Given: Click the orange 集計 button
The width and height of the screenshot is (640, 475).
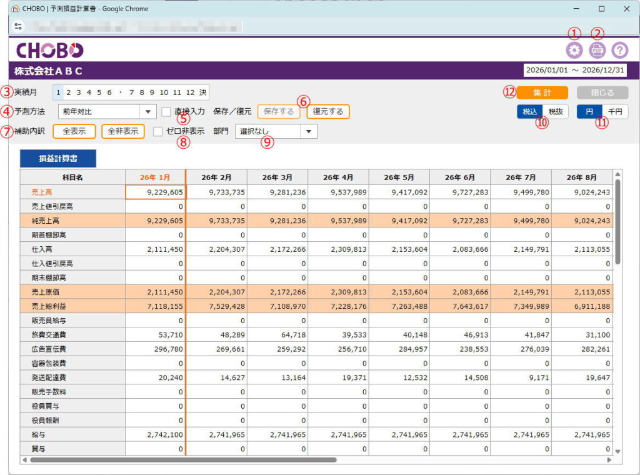Looking at the screenshot, I should click(542, 92).
